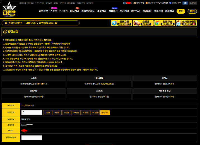Click the 카카오뱅크 account info text

point(25,119)
